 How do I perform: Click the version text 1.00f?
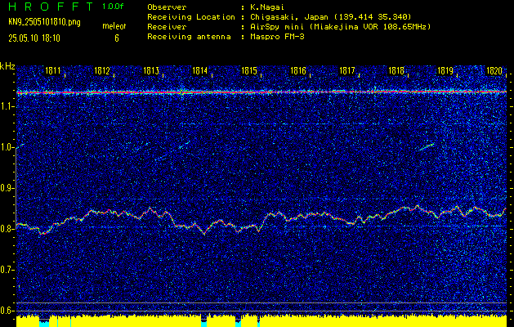click(113, 7)
